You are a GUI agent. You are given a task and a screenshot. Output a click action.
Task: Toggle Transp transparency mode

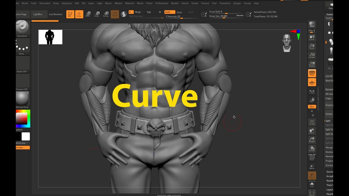pyautogui.click(x=312, y=167)
